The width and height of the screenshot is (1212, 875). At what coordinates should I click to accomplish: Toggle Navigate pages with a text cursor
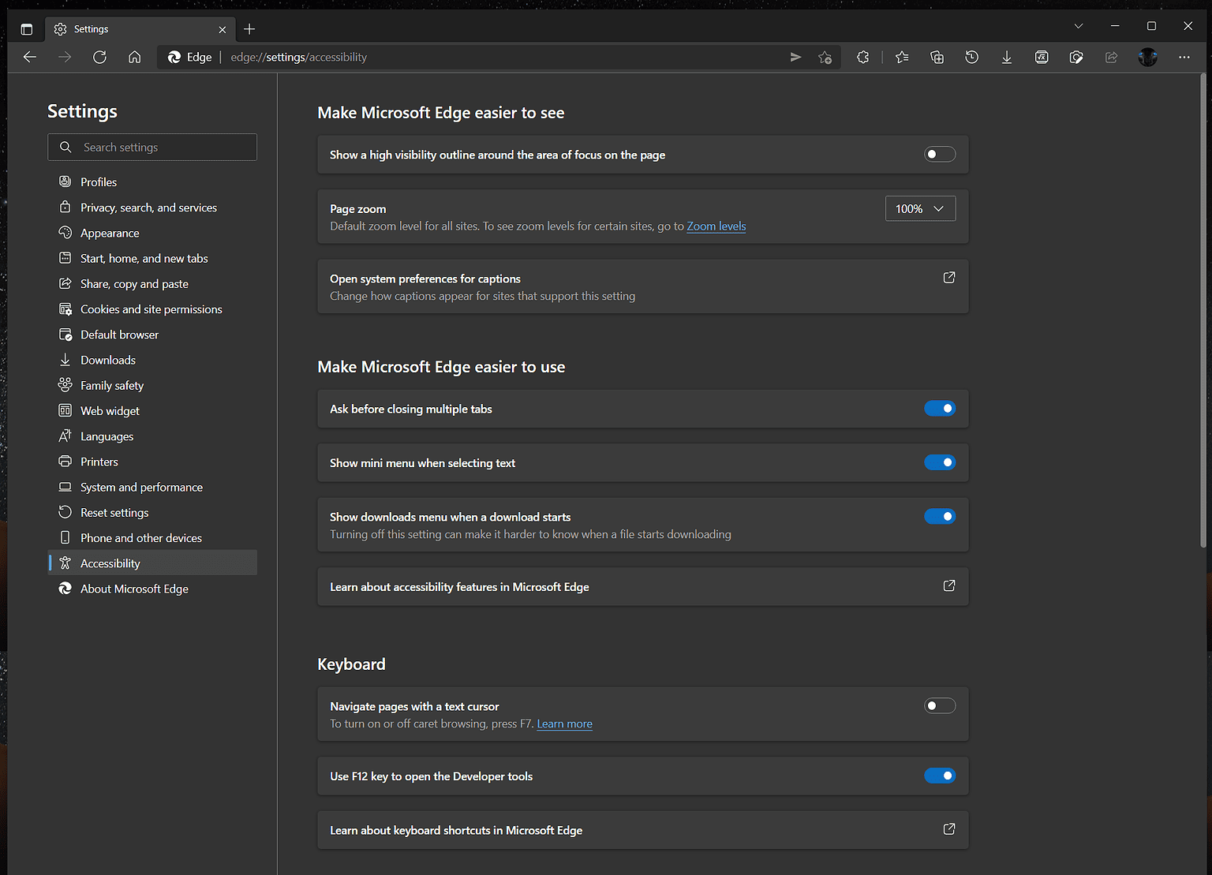[x=939, y=706]
